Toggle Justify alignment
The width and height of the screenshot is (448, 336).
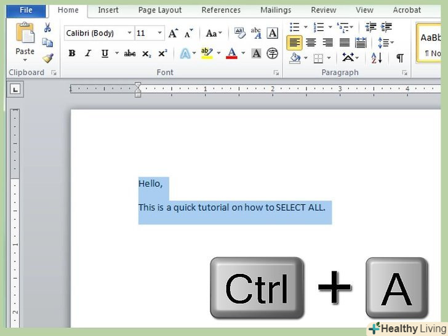(x=344, y=42)
